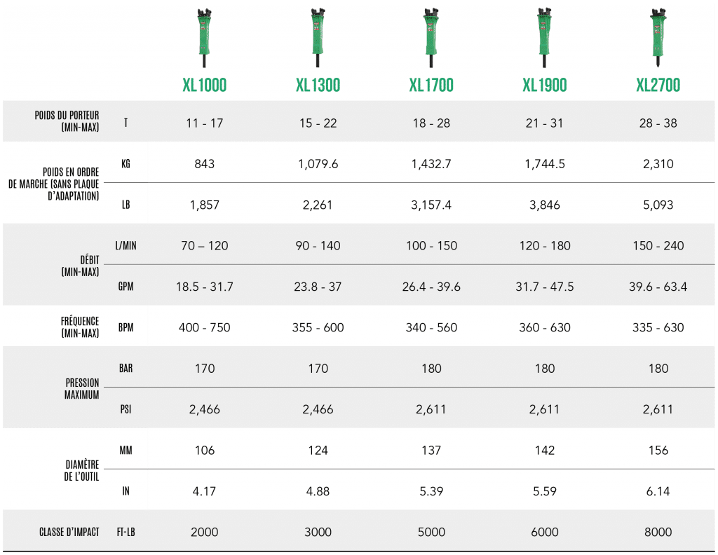Click the Classe d'impact row label
This screenshot has width=718, height=555.
(68, 532)
